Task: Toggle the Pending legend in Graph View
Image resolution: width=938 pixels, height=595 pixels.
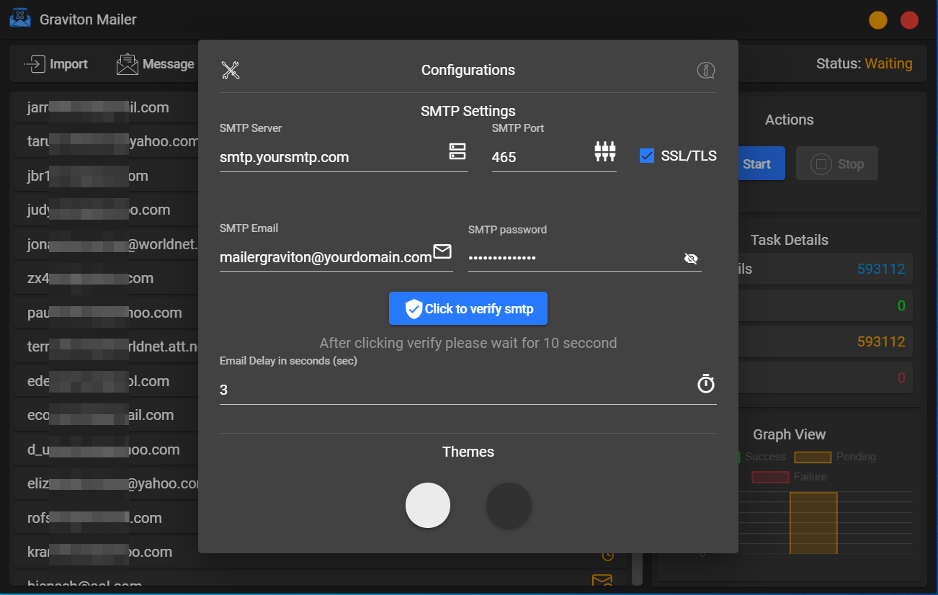Action: click(x=835, y=457)
